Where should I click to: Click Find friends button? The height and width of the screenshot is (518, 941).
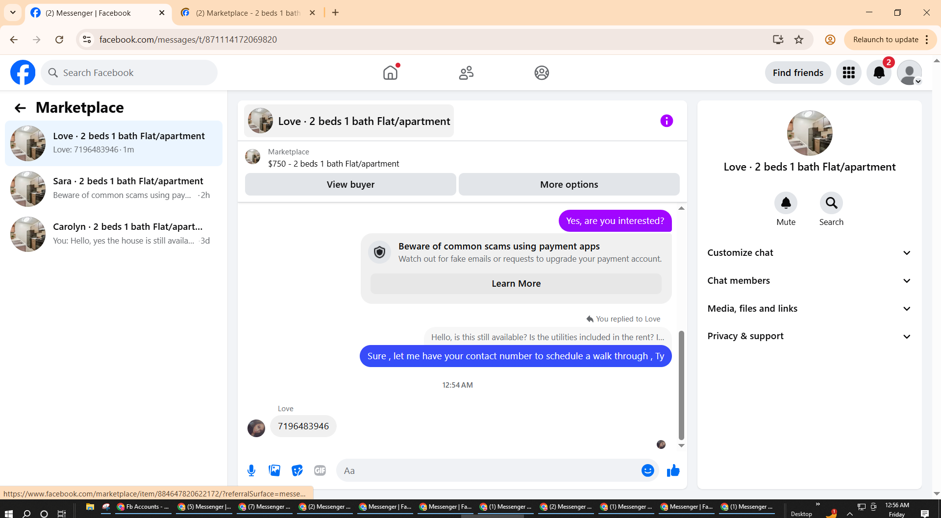point(798,73)
